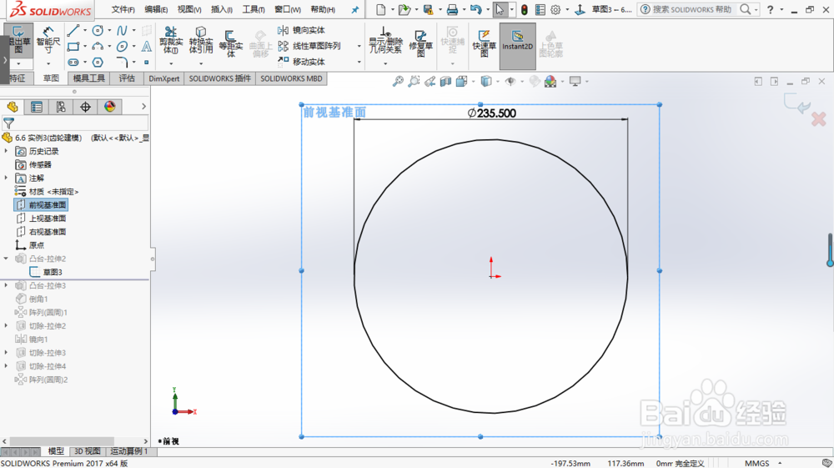The image size is (834, 468).
Task: Open the FeatureManager design tree tab
Action: click(13, 107)
